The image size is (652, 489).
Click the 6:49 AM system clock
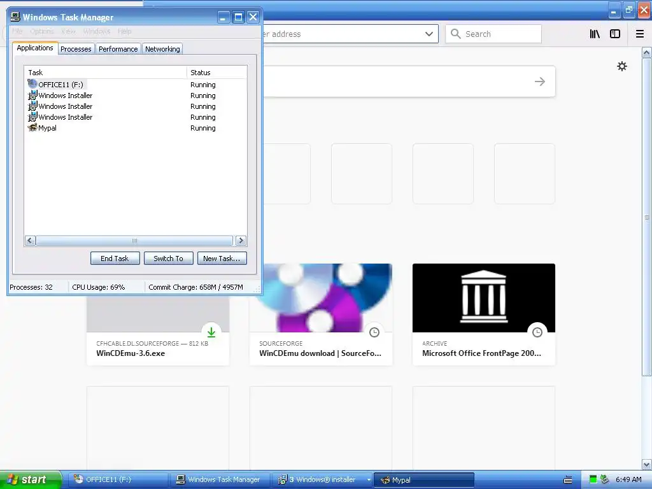click(x=628, y=479)
